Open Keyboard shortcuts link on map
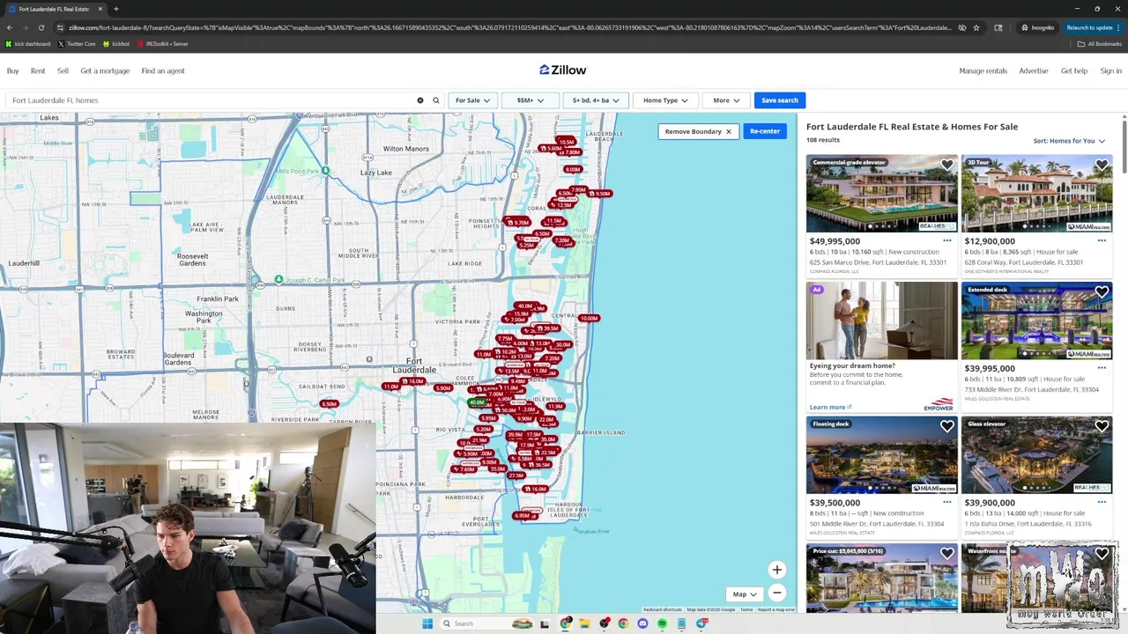Image resolution: width=1128 pixels, height=634 pixels. coord(662,609)
